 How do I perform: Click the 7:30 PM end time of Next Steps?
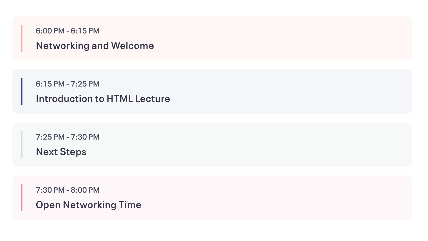coord(85,137)
